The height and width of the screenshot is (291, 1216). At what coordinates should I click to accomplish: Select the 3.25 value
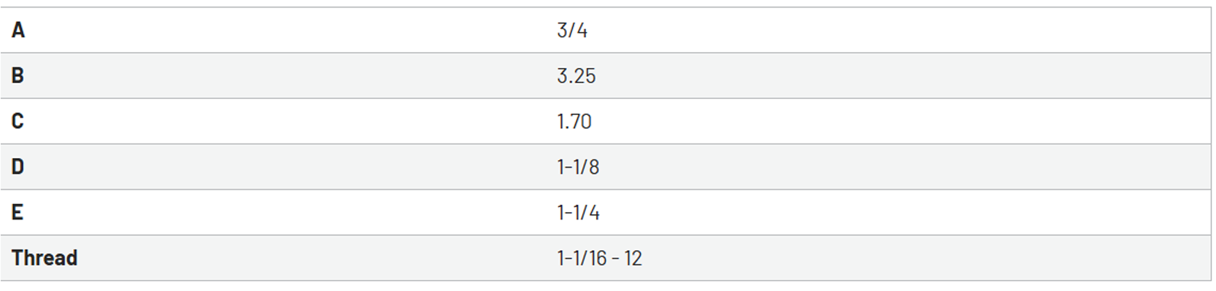pyautogui.click(x=576, y=76)
